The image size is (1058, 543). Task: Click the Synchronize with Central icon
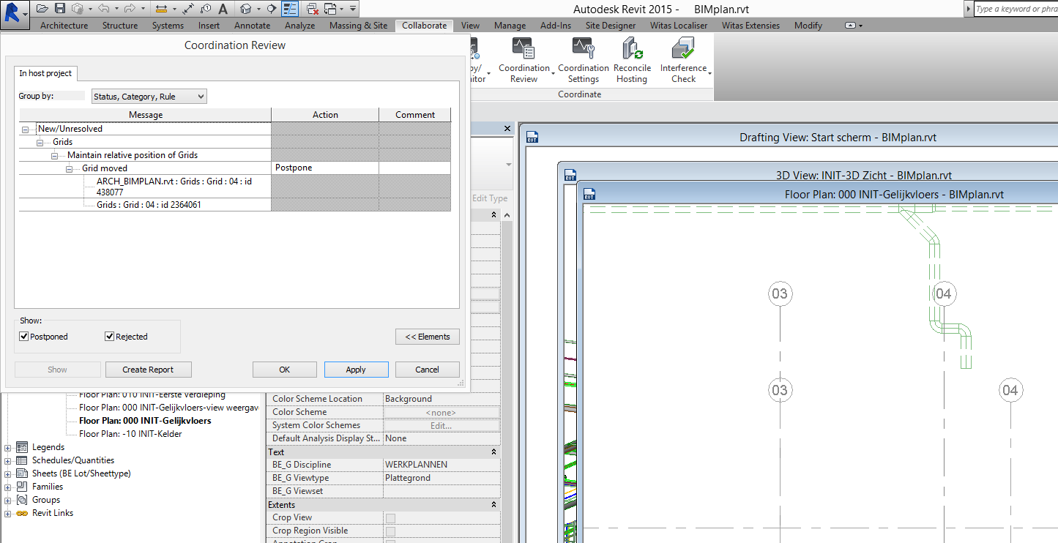(x=78, y=9)
